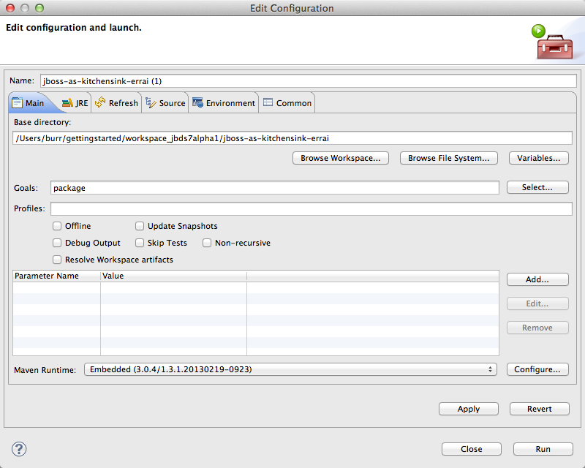585x468 pixels.
Task: Open Variables dialog
Action: [x=539, y=158]
